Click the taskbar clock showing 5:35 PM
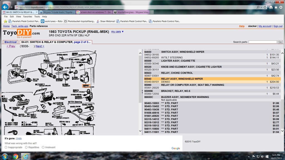Screen dimensions: 285x160 (276, 155)
